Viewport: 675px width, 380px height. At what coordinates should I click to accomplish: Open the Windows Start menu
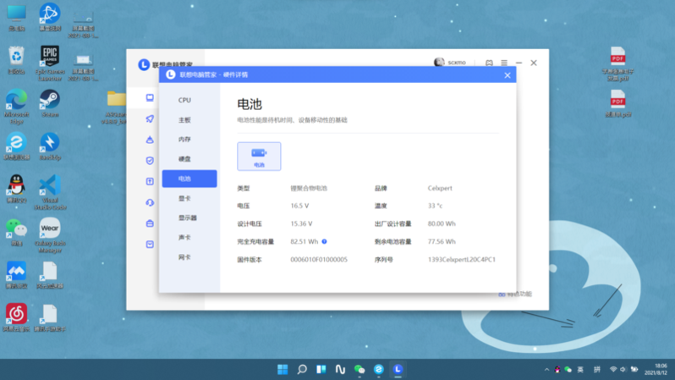pos(283,370)
